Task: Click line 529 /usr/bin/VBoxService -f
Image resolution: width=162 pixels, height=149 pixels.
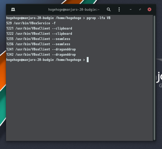Action: [x=31, y=23]
